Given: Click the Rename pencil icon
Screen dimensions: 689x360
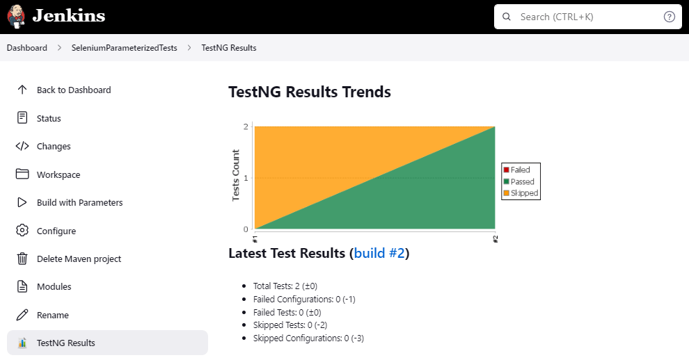Looking at the screenshot, I should pyautogui.click(x=22, y=315).
